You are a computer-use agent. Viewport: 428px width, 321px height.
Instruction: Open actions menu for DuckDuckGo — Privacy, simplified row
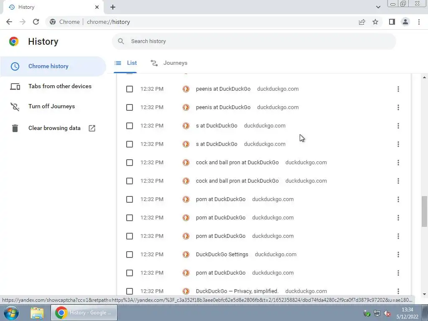tap(398, 291)
